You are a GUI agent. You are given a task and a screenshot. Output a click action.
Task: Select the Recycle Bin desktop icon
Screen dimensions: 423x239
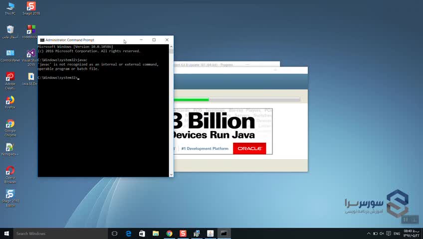[10, 32]
